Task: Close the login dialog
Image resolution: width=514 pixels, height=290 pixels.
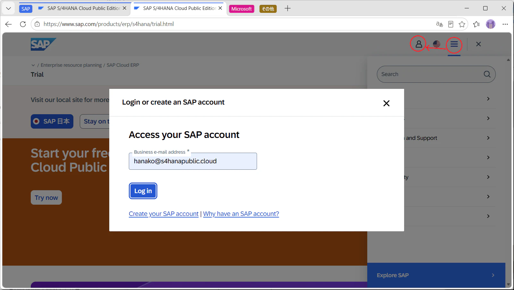Action: (x=386, y=103)
